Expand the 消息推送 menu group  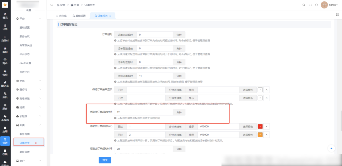29,99
